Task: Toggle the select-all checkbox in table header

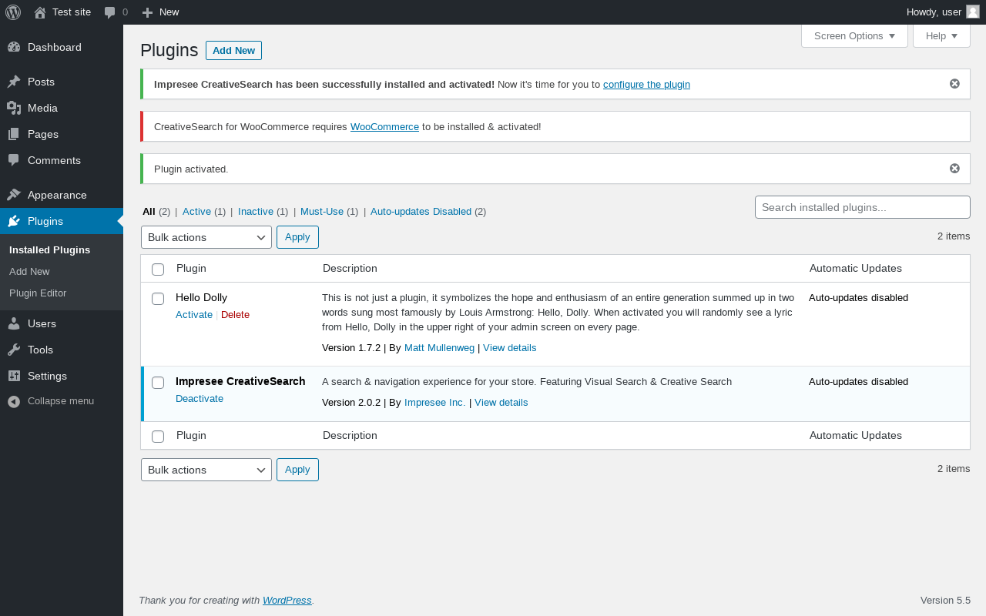Action: (x=158, y=269)
